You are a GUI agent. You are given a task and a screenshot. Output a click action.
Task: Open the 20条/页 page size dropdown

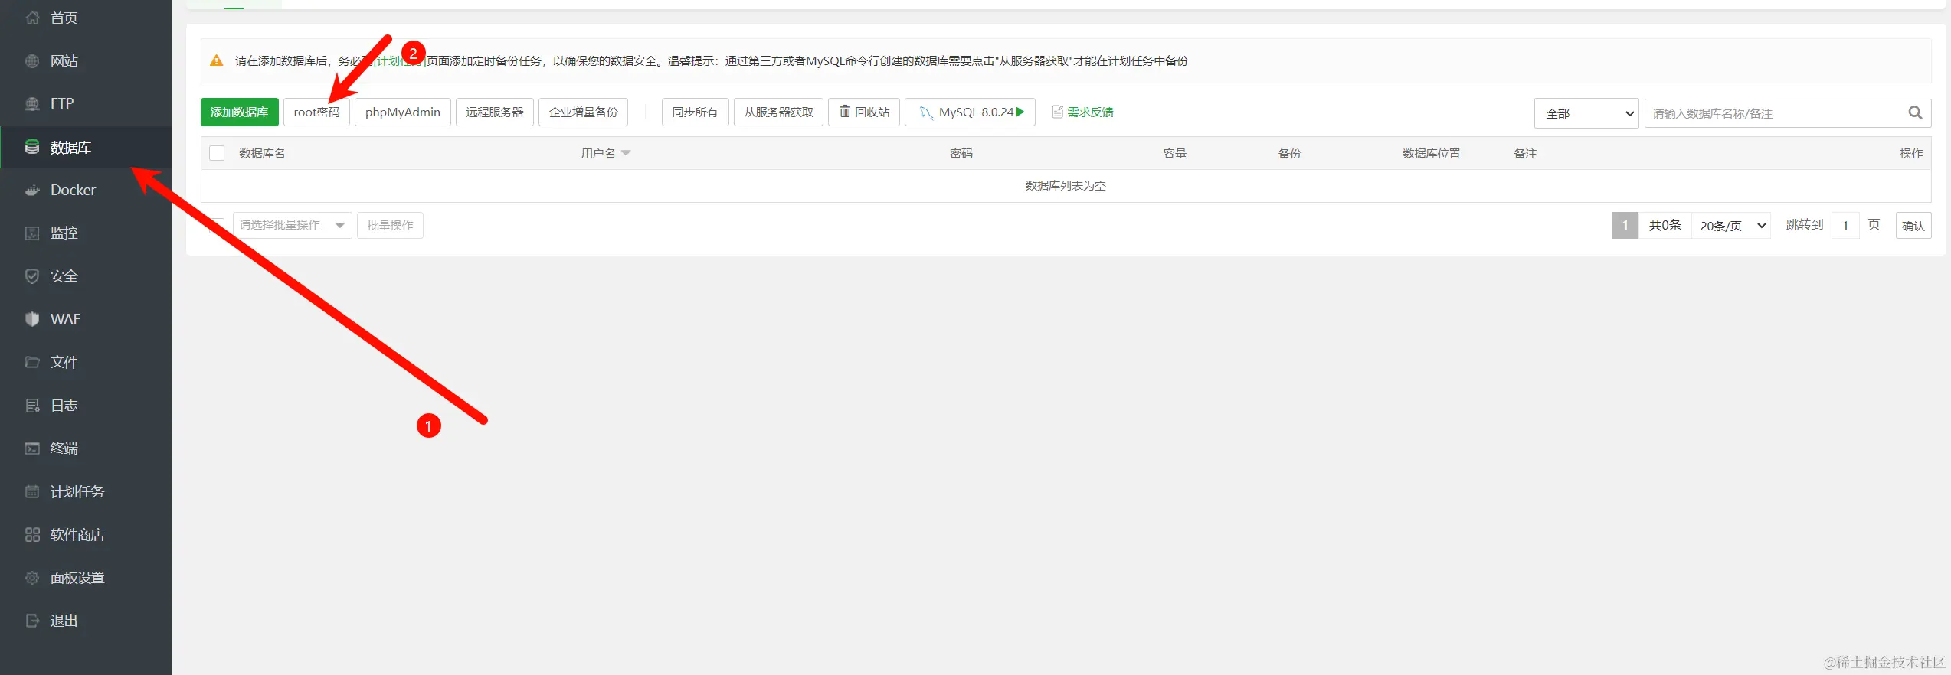(x=1731, y=226)
